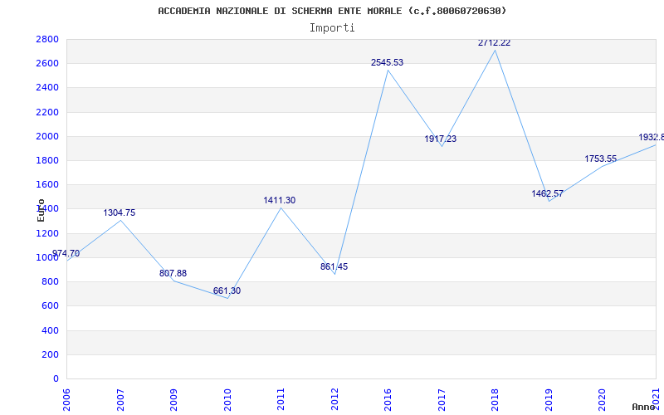Click the 2019 x-axis year label
This screenshot has height=415, width=664.
point(549,400)
